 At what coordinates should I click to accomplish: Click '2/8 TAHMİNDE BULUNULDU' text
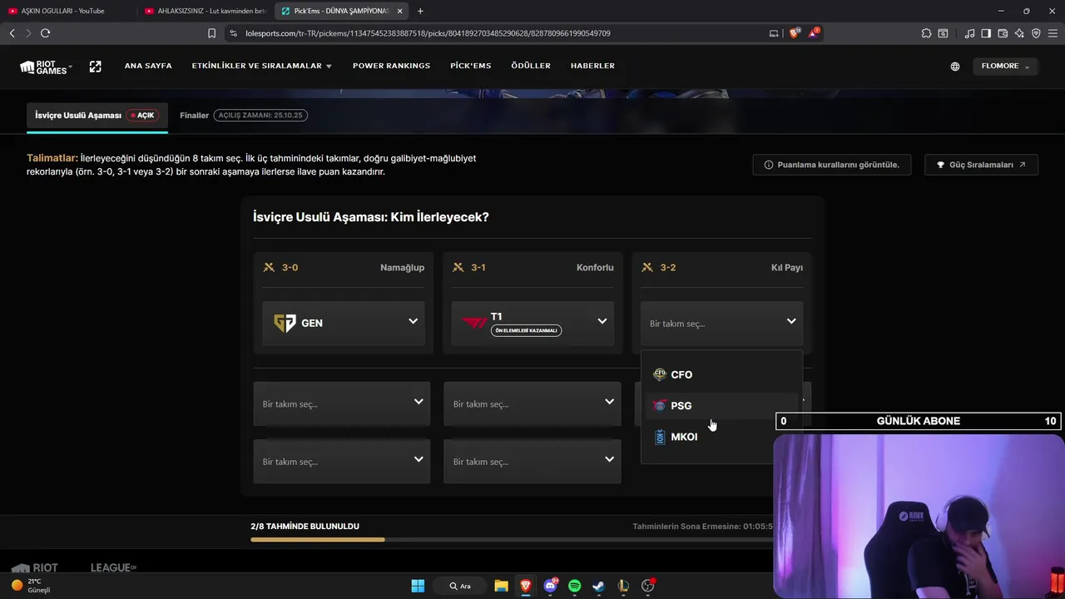pyautogui.click(x=305, y=527)
